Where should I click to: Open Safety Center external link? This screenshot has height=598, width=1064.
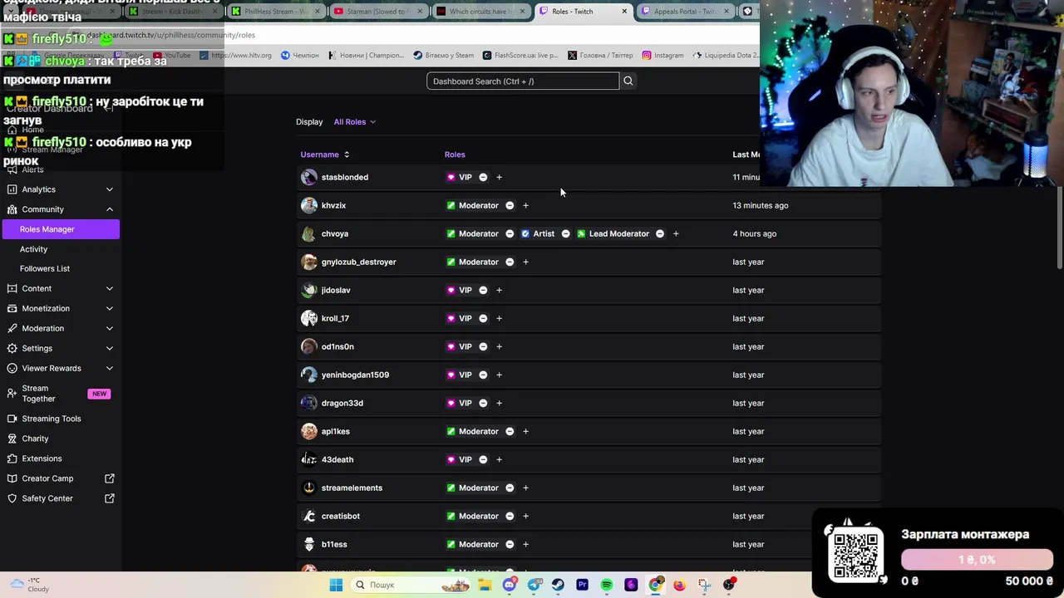60,498
